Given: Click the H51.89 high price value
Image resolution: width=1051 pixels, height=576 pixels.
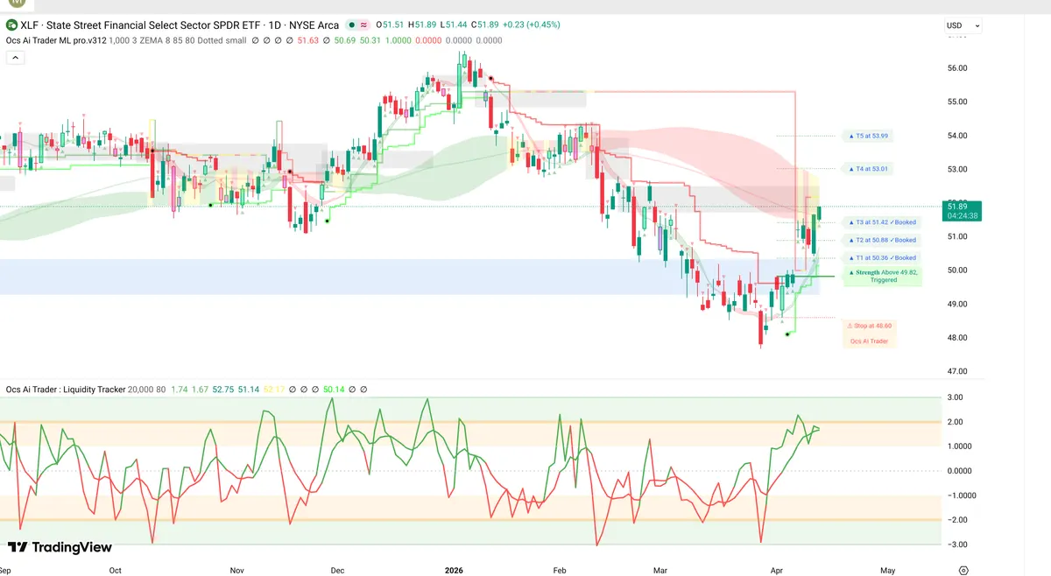Looking at the screenshot, I should click(x=422, y=25).
